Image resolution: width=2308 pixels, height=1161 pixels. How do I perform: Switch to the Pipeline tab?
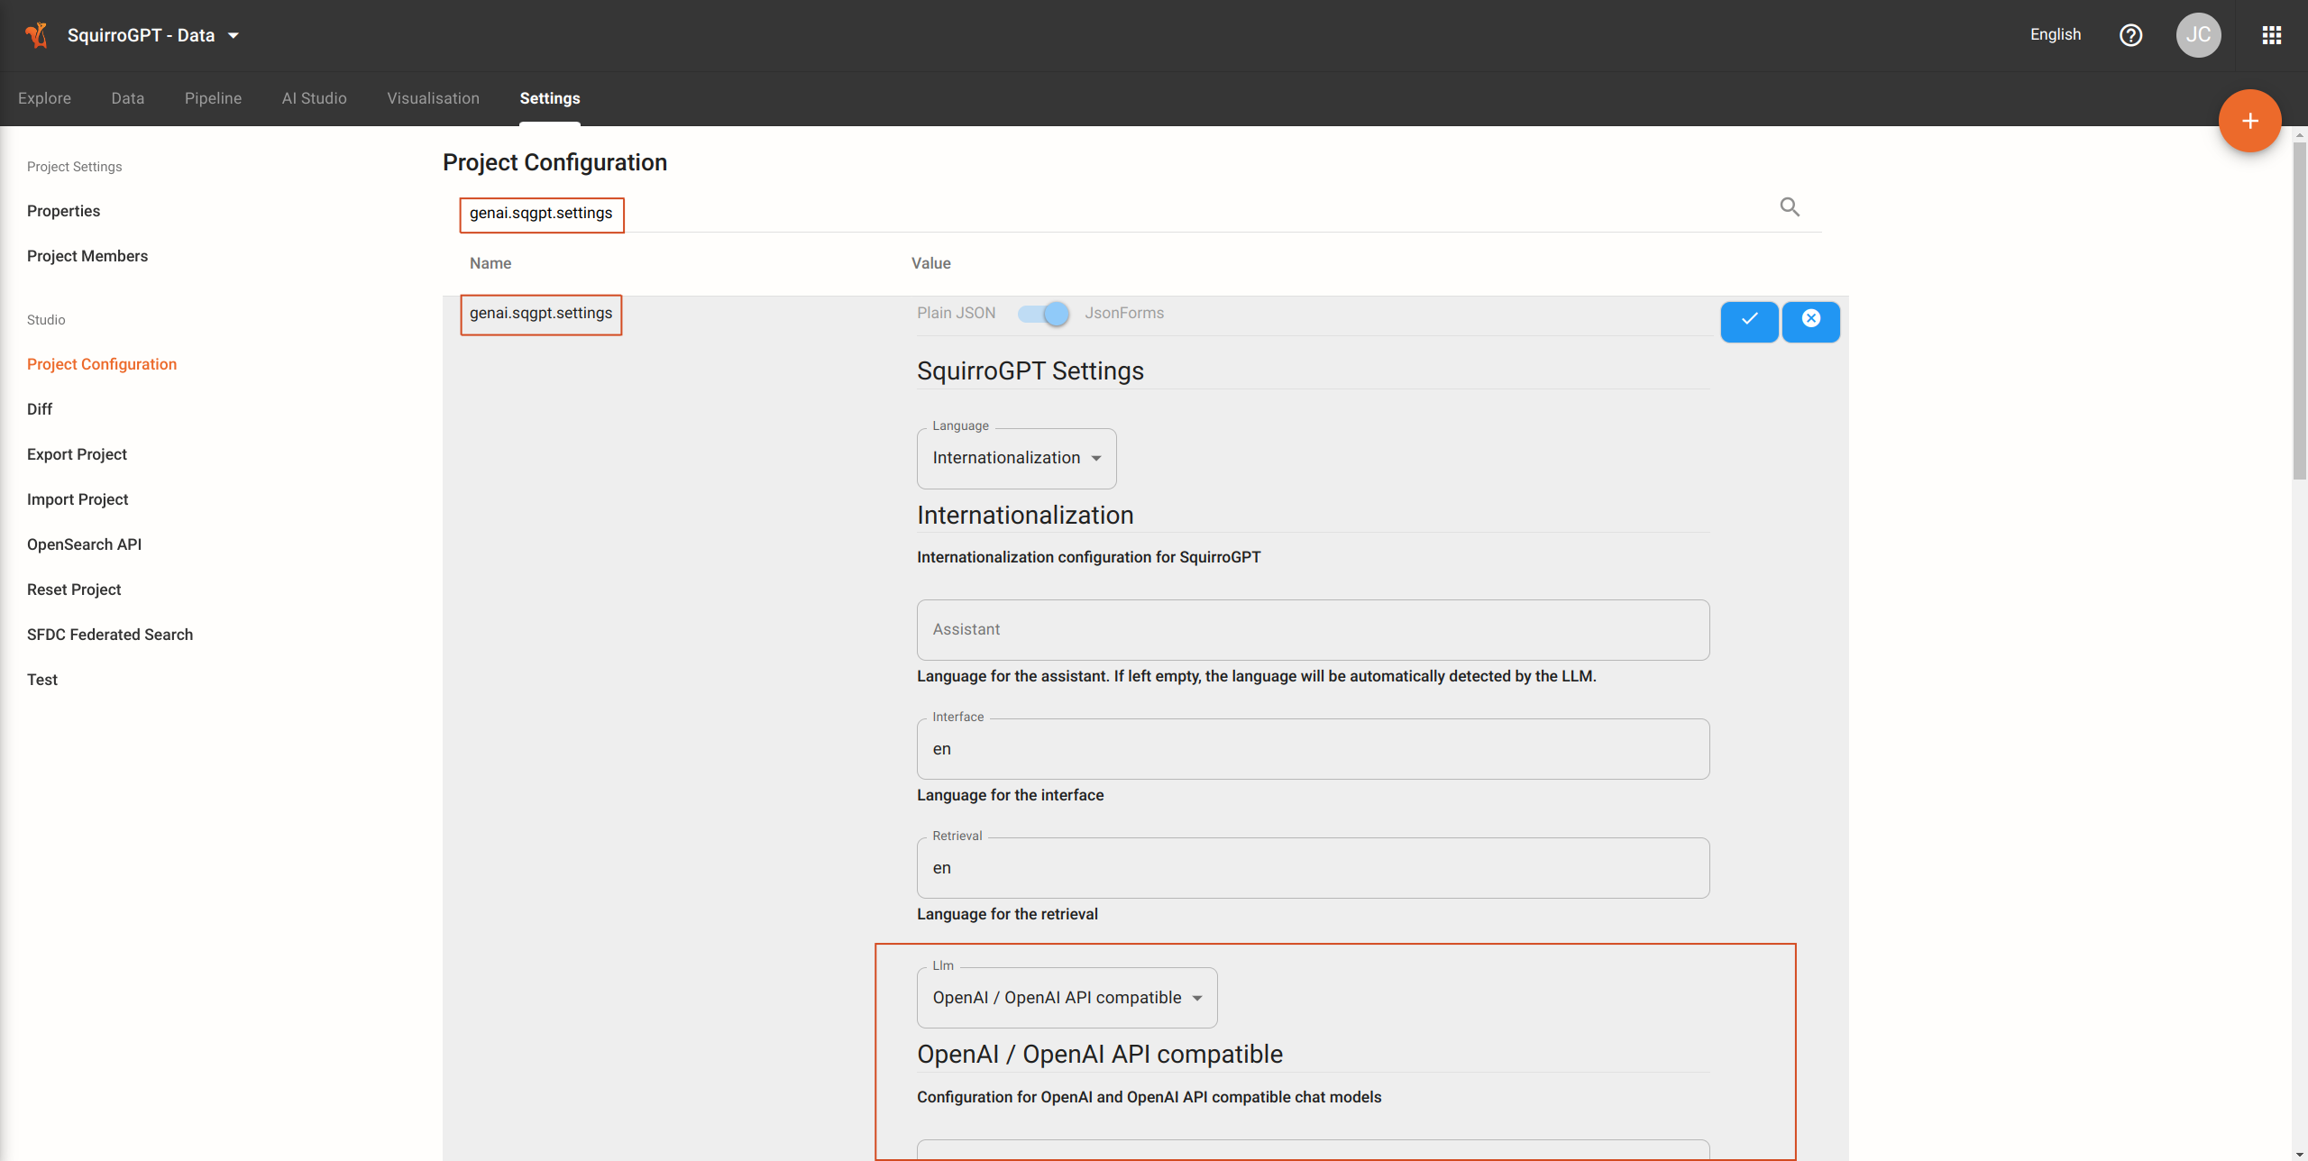(x=213, y=98)
